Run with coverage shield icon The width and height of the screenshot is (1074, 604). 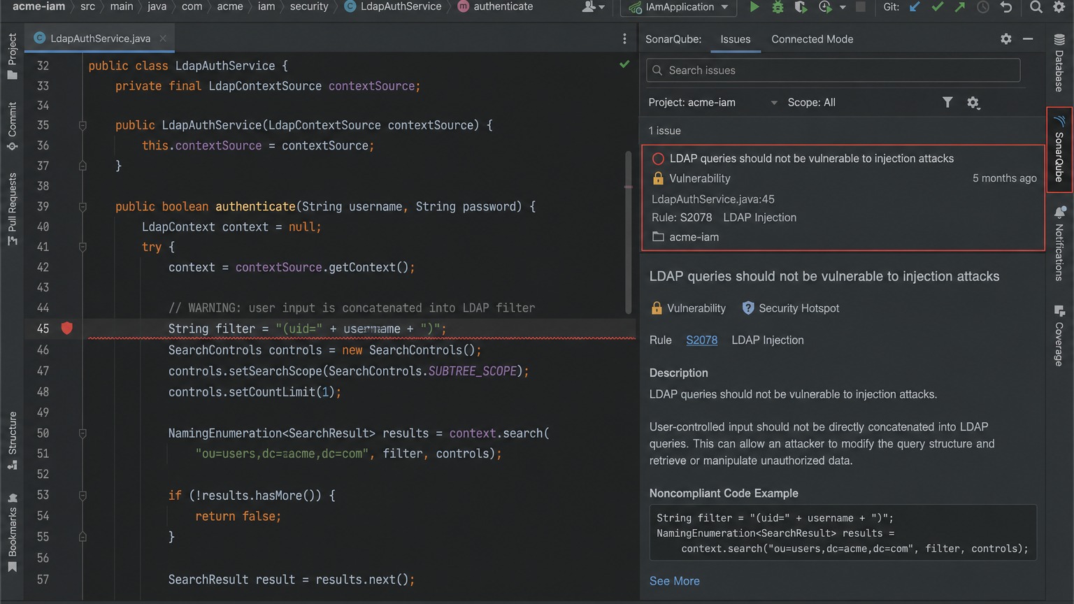(x=801, y=7)
